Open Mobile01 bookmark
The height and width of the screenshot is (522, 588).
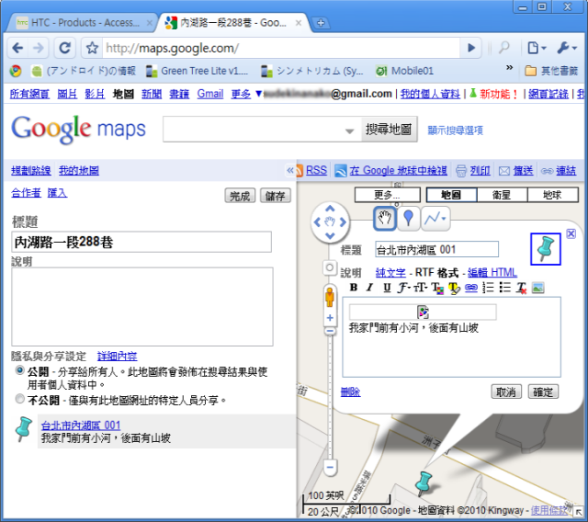click(404, 71)
